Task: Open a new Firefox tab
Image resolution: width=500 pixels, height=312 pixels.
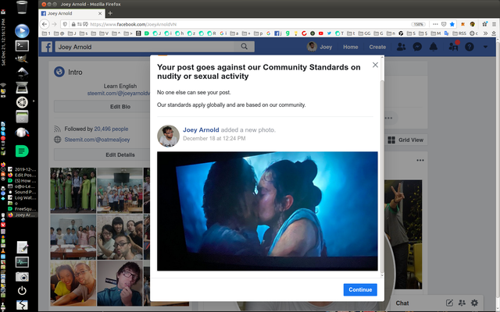Action: click(x=110, y=13)
